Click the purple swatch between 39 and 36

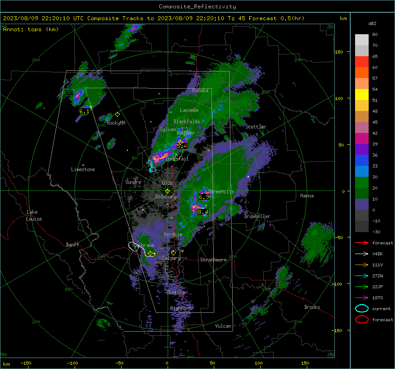[x=362, y=150]
